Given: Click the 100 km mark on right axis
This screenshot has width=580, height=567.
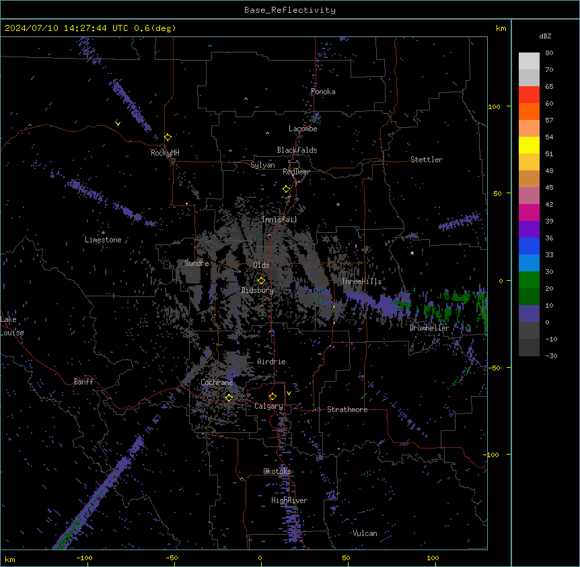Looking at the screenshot, I should tap(494, 106).
